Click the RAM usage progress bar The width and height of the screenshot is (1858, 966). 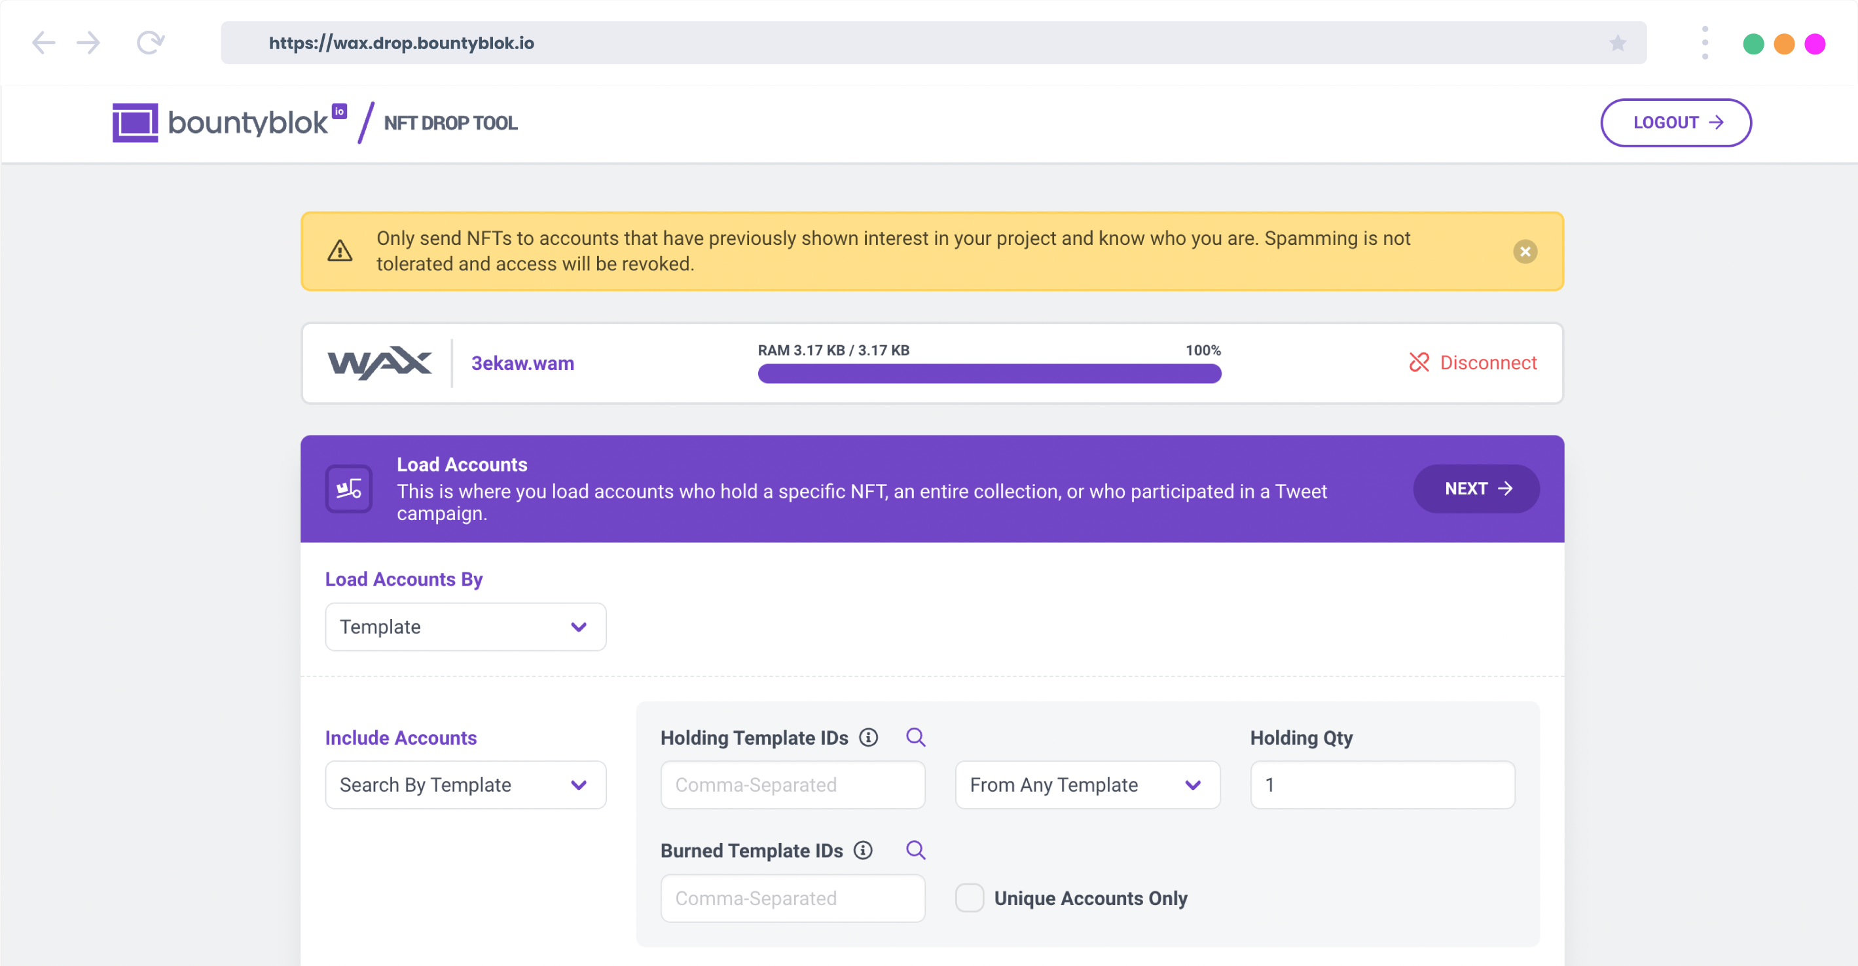tap(989, 374)
